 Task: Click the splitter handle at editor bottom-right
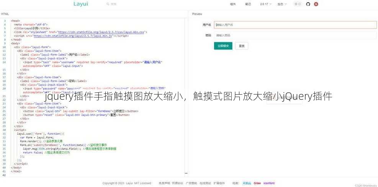[x=186, y=173]
